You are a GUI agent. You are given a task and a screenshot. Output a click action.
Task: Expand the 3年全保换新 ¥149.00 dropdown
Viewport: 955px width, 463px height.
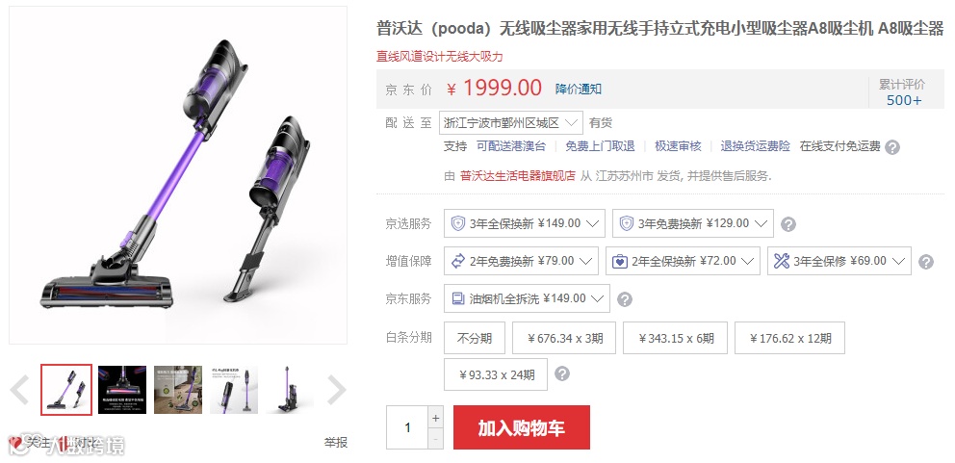(525, 223)
